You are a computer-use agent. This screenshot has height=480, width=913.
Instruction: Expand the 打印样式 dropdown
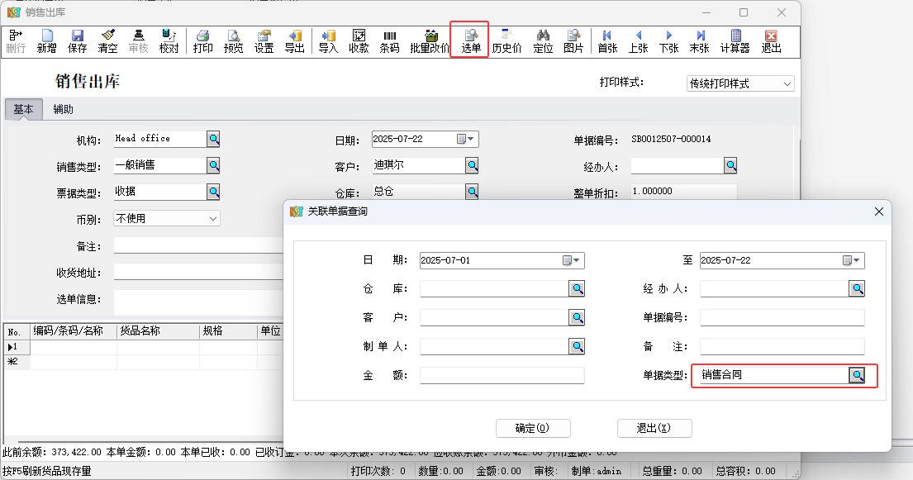787,84
